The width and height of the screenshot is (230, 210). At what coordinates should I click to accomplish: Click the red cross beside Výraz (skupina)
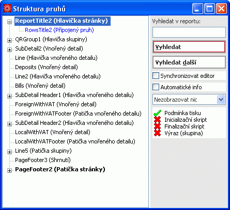[157, 133]
